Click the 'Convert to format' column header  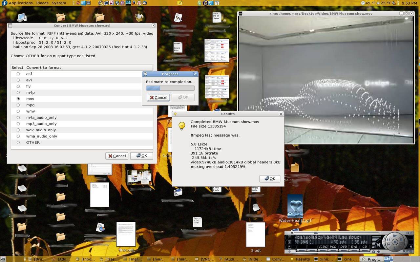[89, 67]
